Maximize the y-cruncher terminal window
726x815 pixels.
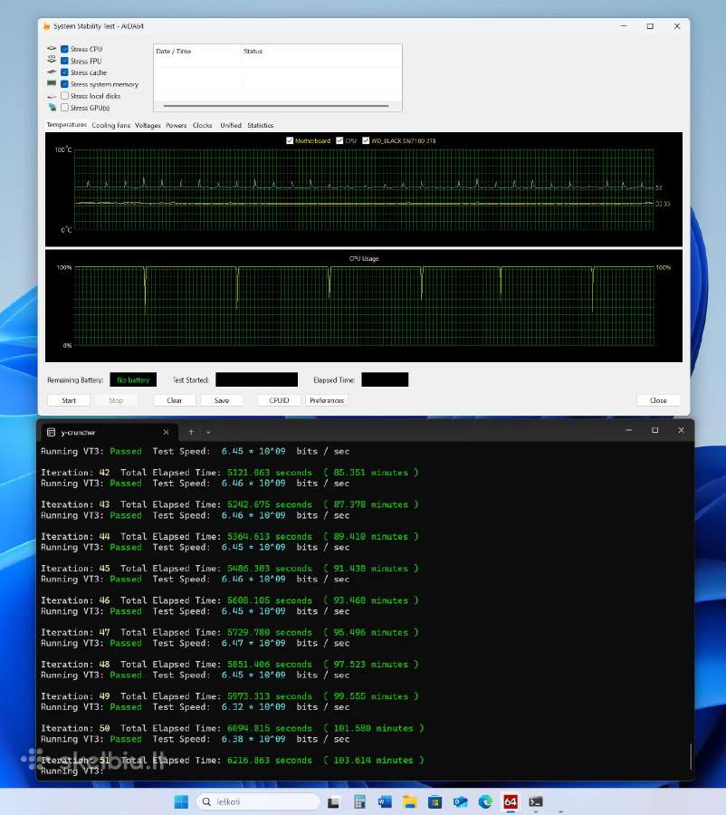654,430
